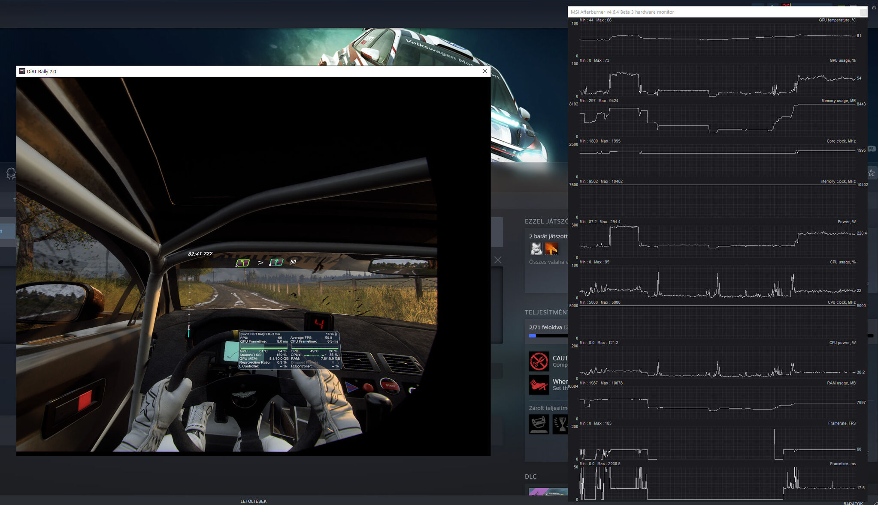The width and height of the screenshot is (878, 505).
Task: Click the 'CPU usage, %' graph label
Action: 842,262
